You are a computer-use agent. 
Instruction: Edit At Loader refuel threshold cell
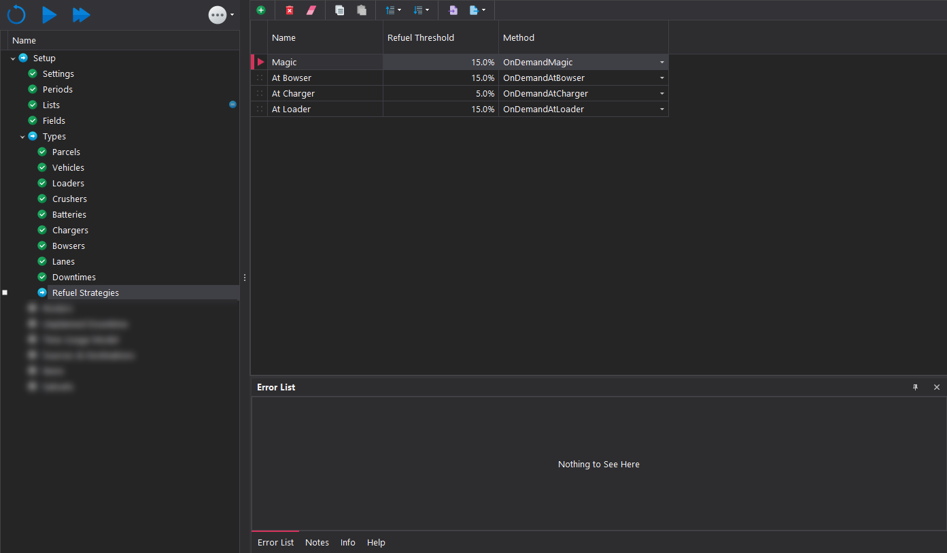(441, 110)
